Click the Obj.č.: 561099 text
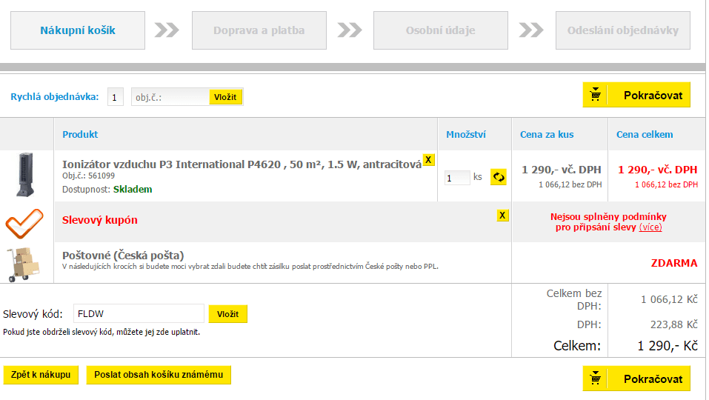Image resolution: width=709 pixels, height=400 pixels. pyautogui.click(x=89, y=176)
